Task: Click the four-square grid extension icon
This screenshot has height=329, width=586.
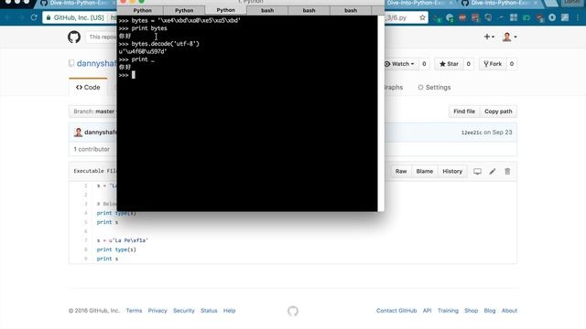Action: click(514, 17)
